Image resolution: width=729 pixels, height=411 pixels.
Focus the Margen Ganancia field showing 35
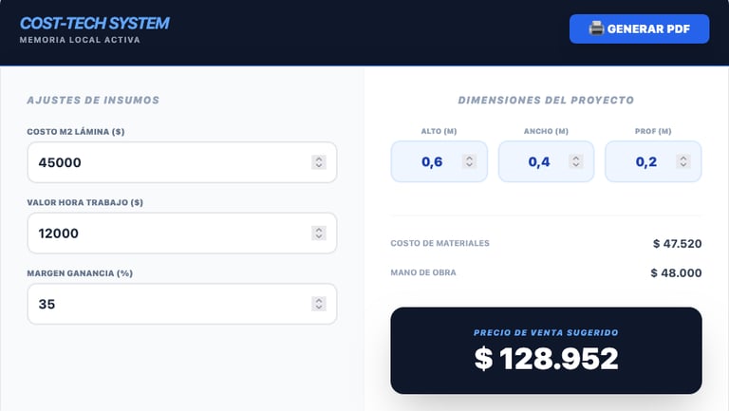pyautogui.click(x=182, y=304)
